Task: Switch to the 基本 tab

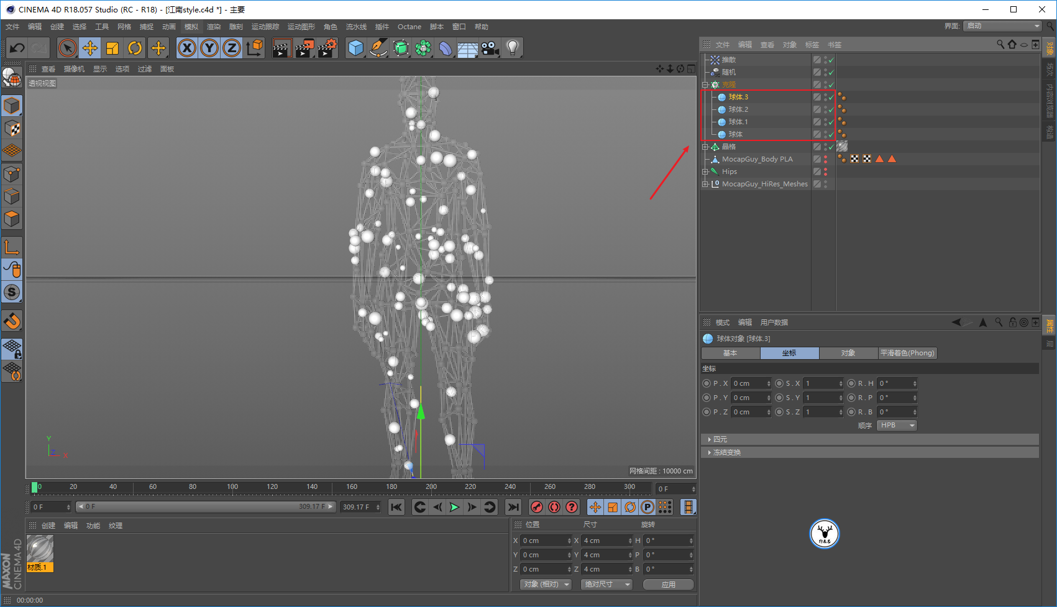Action: (x=730, y=353)
